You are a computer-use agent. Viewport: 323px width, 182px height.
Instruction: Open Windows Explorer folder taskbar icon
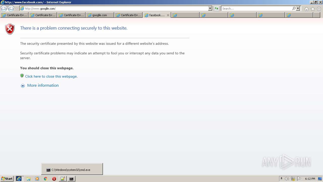click(29, 179)
